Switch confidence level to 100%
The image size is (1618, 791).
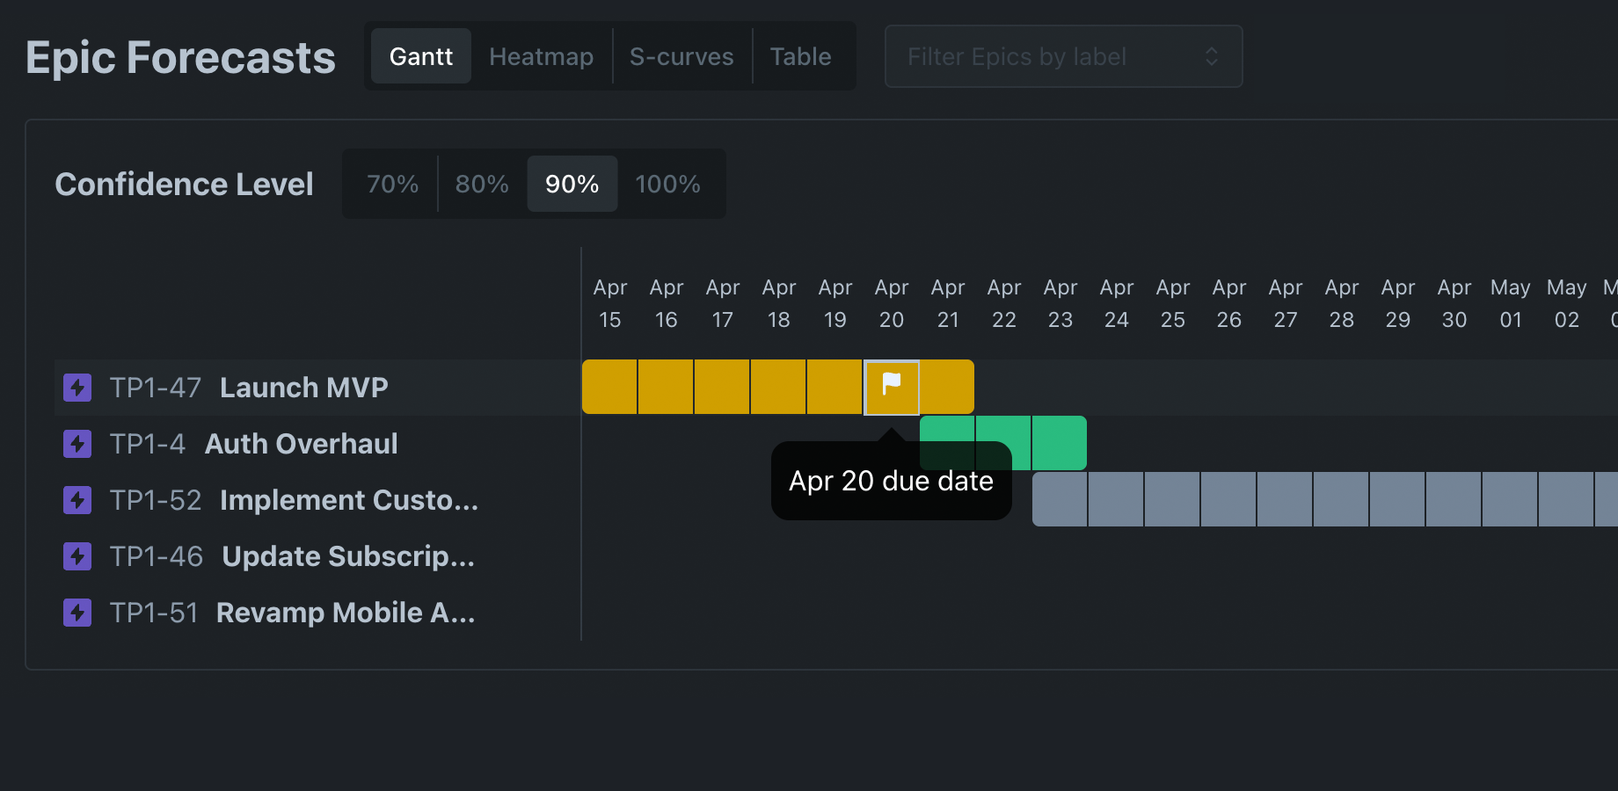tap(667, 184)
